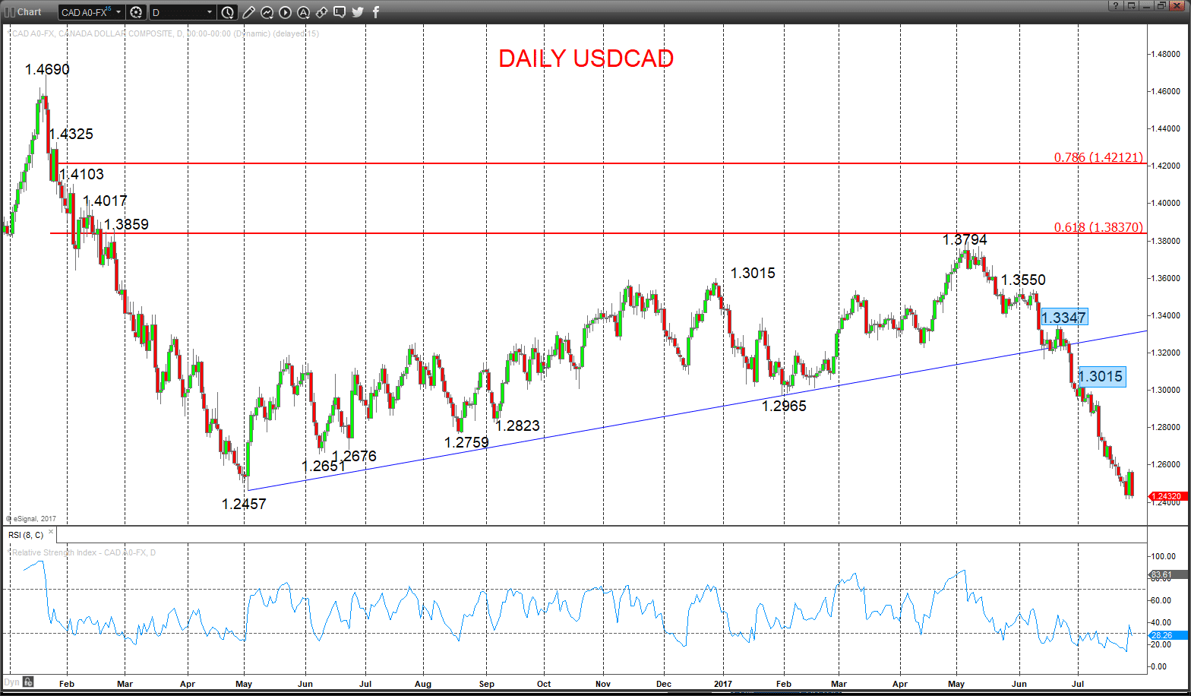Open the time template clock icon
The image size is (1191, 696).
click(x=228, y=12)
